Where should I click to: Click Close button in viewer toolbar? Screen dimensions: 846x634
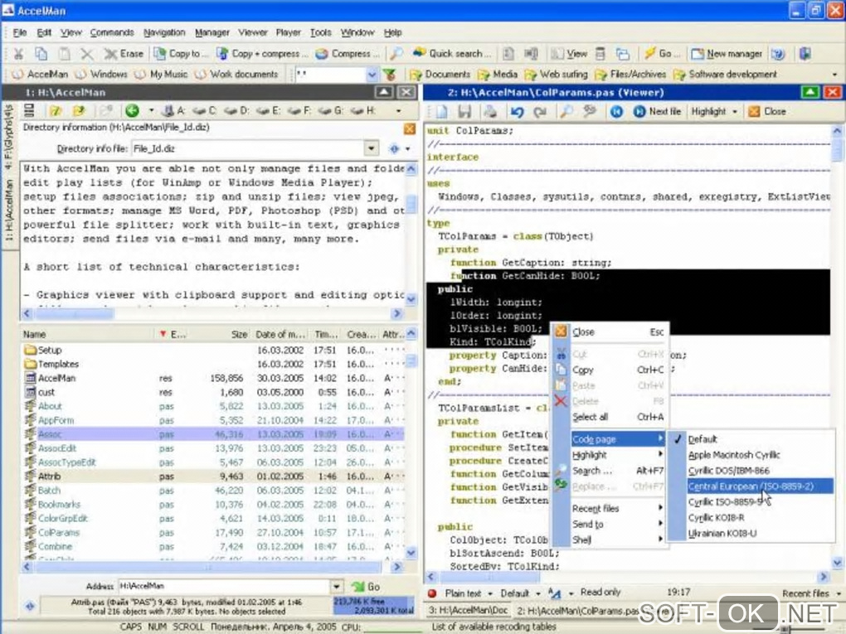pyautogui.click(x=768, y=112)
